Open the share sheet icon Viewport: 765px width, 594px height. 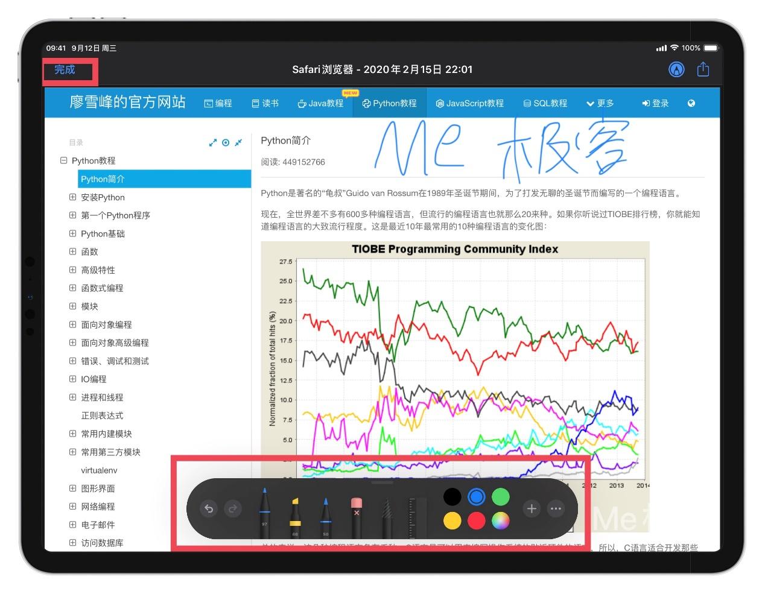[703, 69]
